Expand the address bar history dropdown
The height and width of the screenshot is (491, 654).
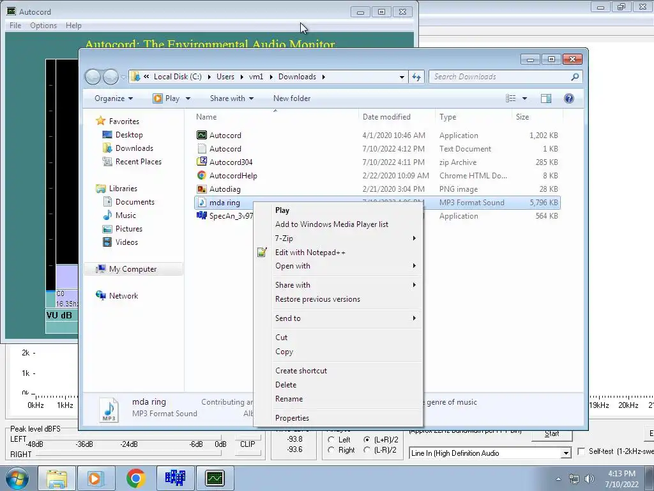[402, 77]
